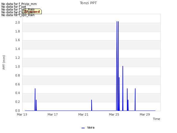Click the 1.4 y-axis tick label
Screen dimensions: 177x133
pos(17,49)
